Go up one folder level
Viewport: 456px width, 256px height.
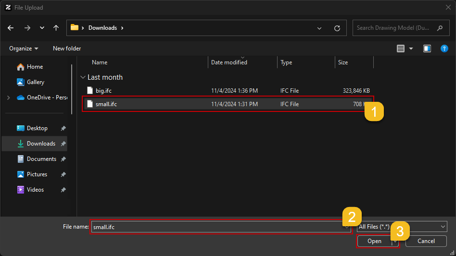(56, 28)
